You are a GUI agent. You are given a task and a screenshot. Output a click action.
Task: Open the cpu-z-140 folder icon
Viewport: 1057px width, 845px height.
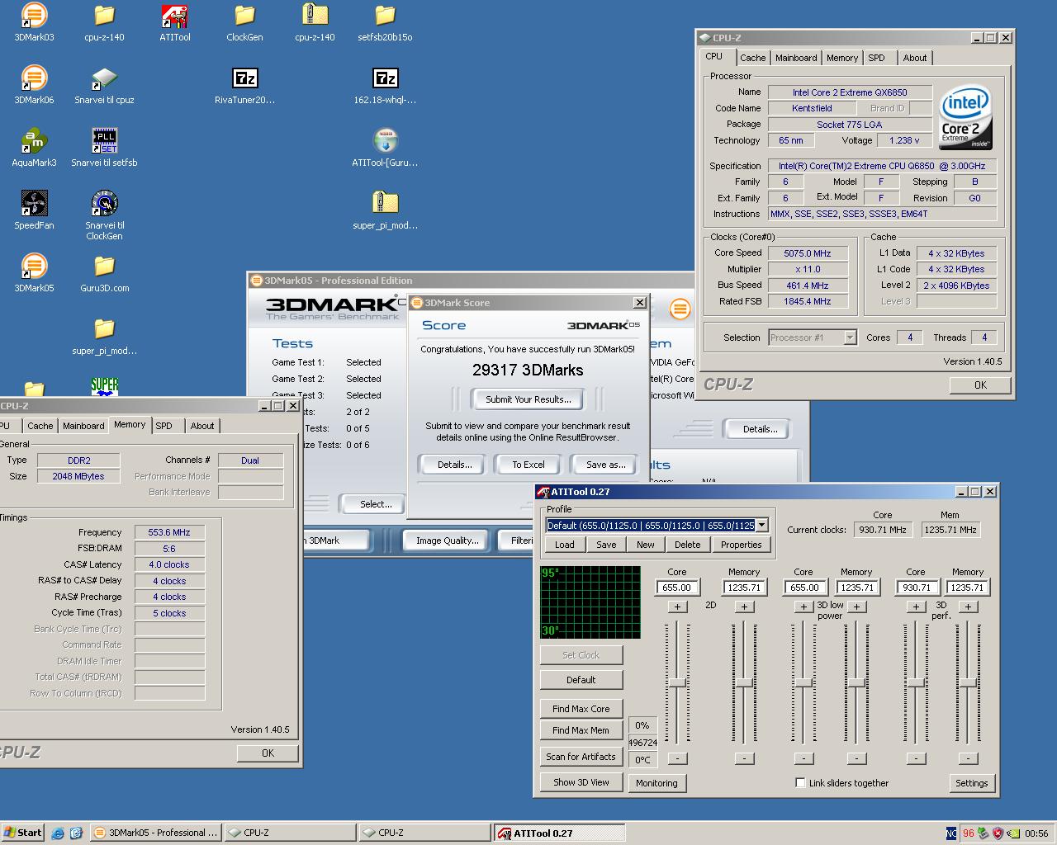coord(104,22)
